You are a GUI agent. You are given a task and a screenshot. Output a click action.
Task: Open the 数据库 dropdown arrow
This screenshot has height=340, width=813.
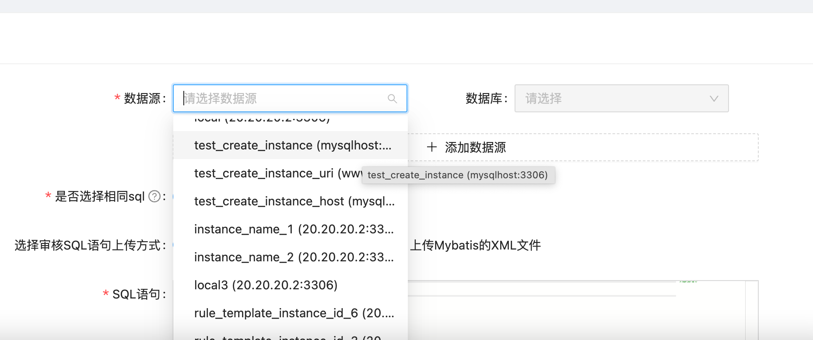[714, 99]
